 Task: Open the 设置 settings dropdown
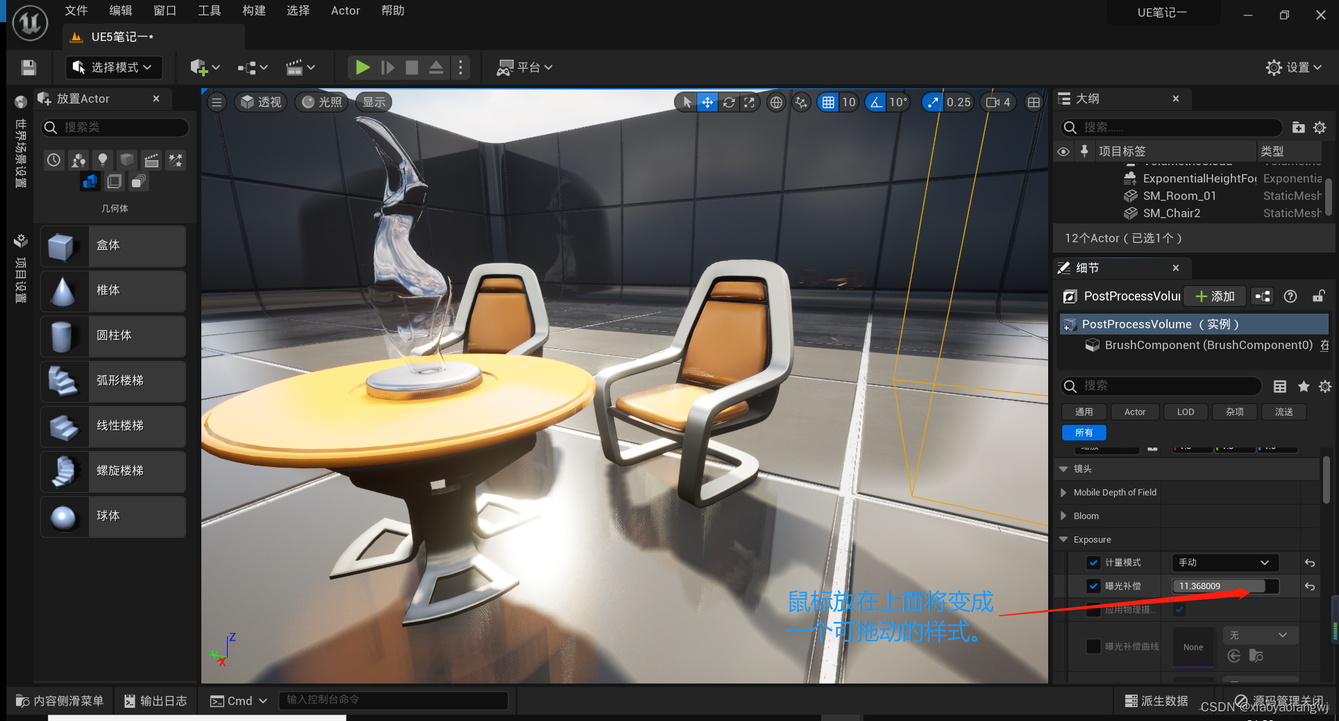pyautogui.click(x=1294, y=67)
